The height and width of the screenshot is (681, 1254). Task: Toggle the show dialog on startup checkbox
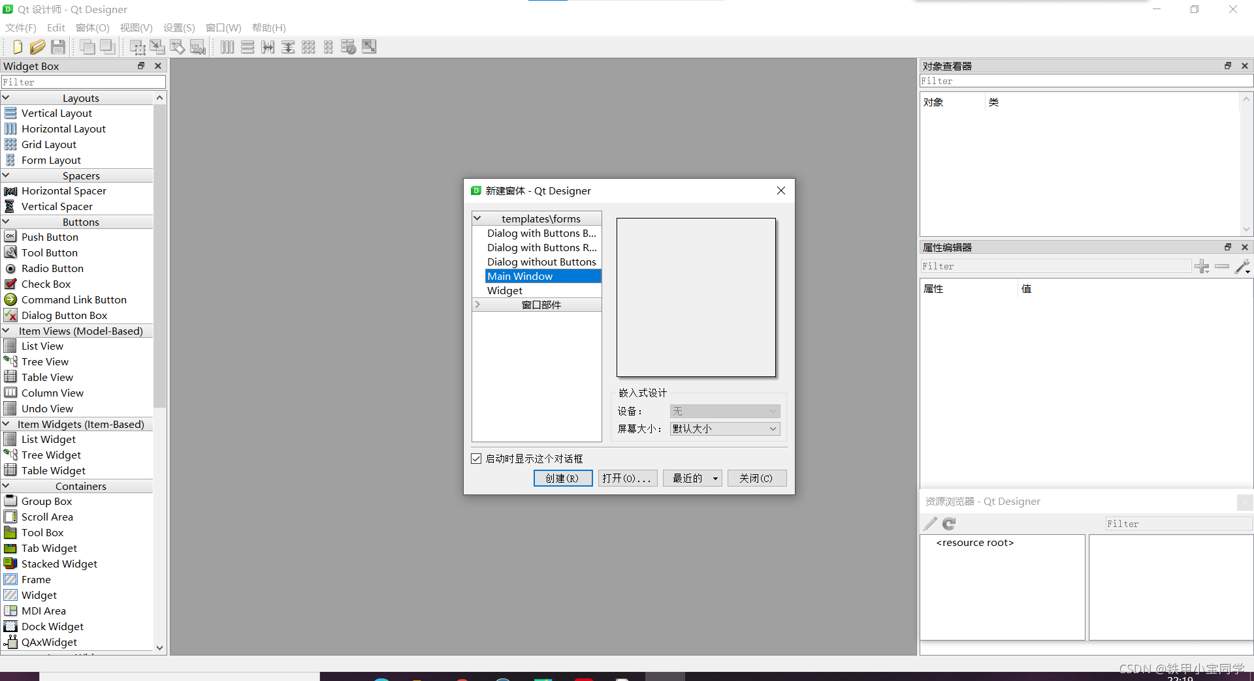pos(476,459)
